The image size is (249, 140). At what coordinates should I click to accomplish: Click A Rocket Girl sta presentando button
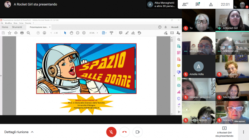click(224, 132)
